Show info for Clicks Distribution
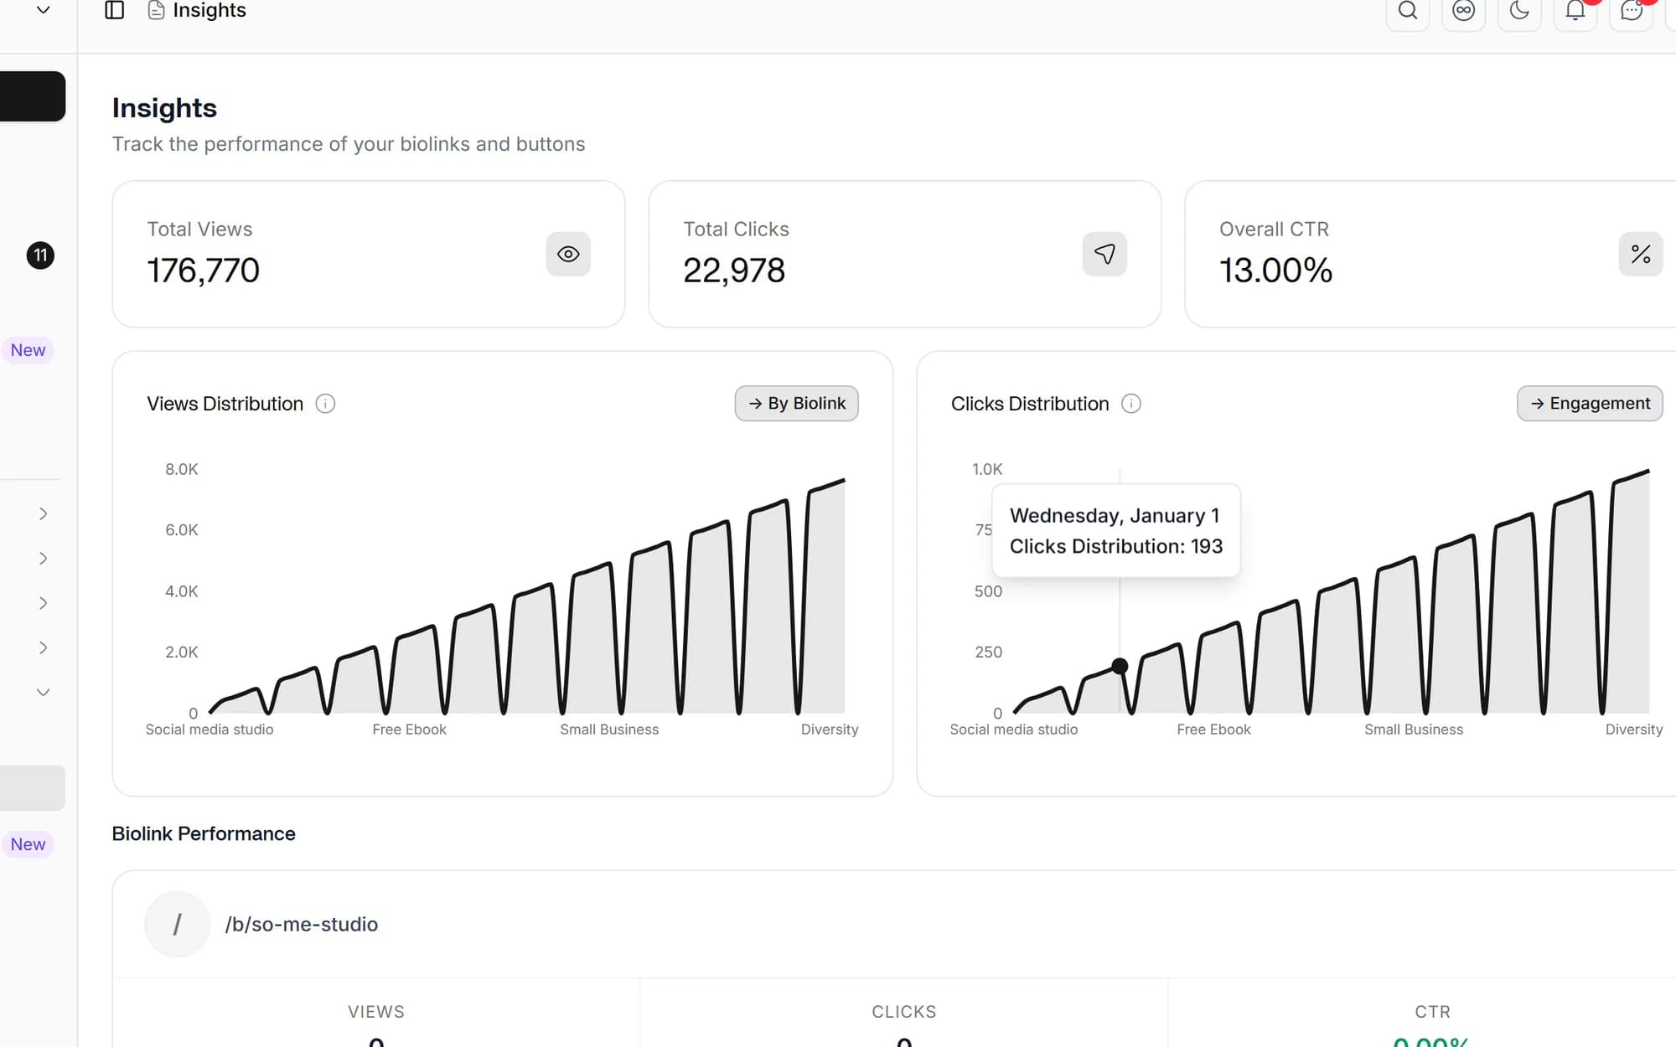The height and width of the screenshot is (1047, 1676). pyautogui.click(x=1131, y=404)
